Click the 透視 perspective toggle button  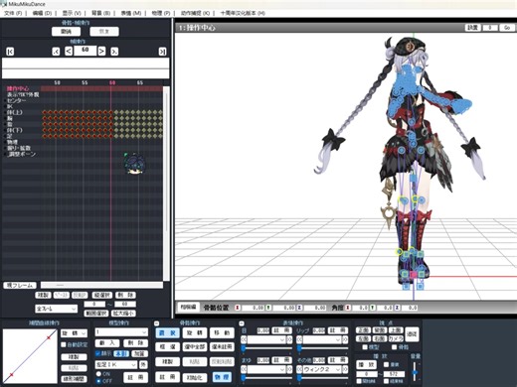[413, 334]
